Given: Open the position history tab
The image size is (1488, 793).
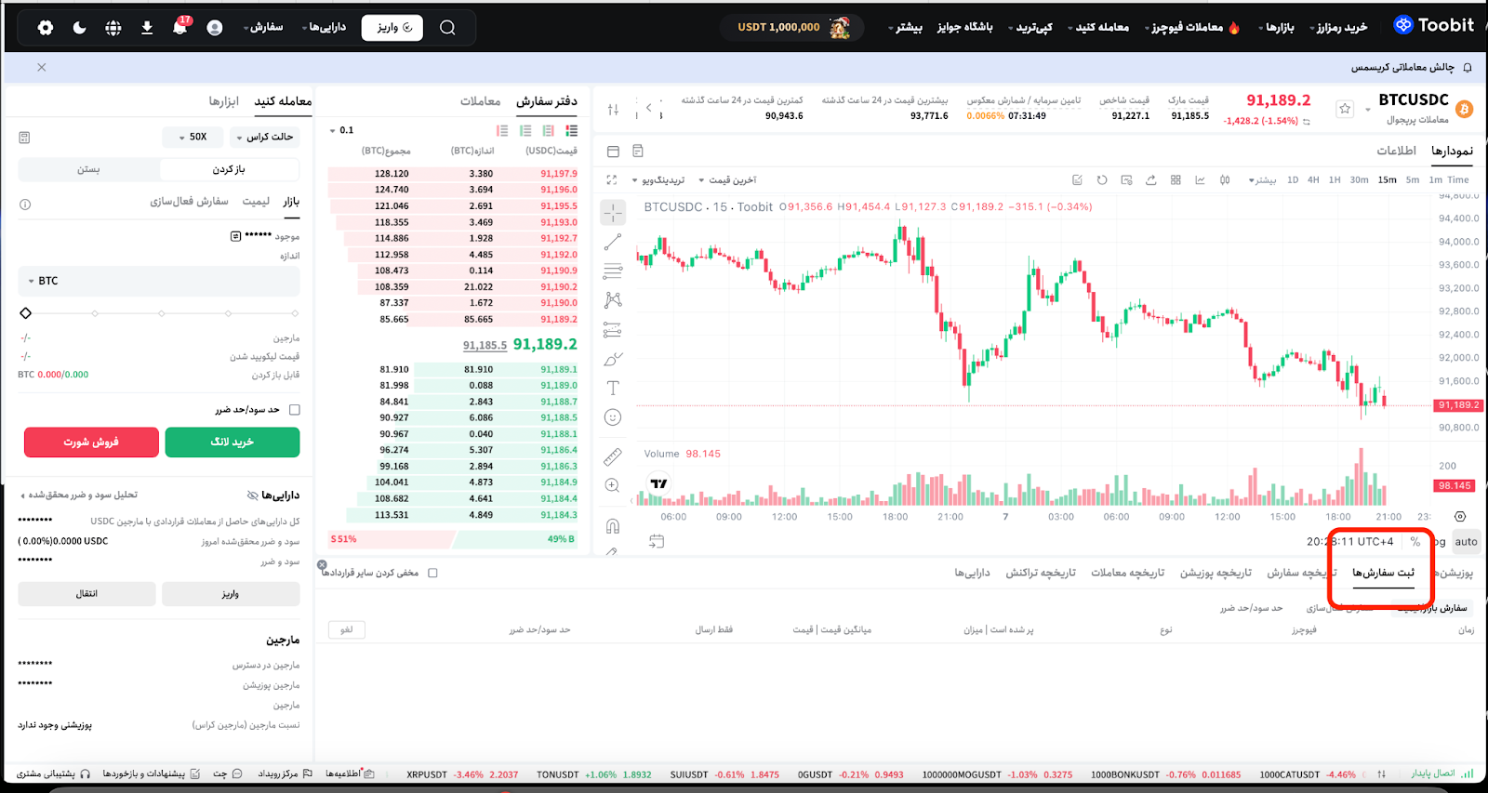Looking at the screenshot, I should [1216, 574].
